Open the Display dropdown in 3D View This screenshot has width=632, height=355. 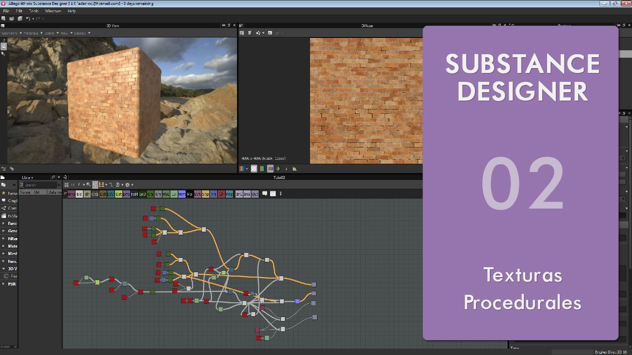click(82, 33)
